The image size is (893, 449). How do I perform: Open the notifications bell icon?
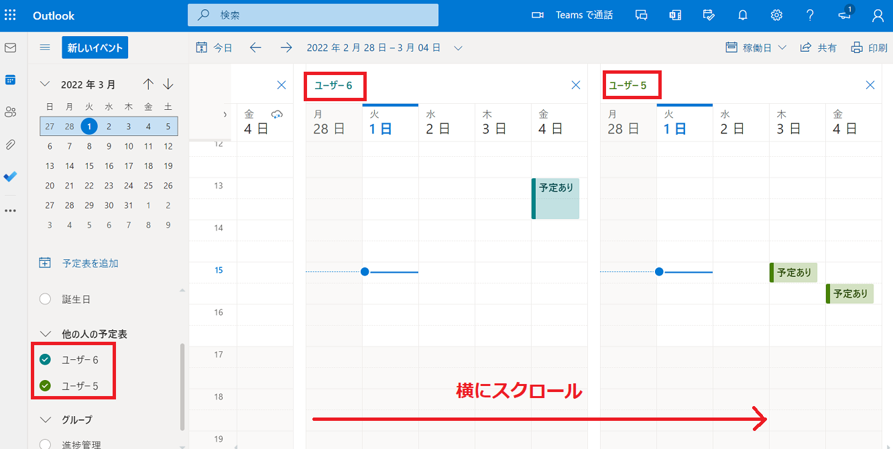743,15
